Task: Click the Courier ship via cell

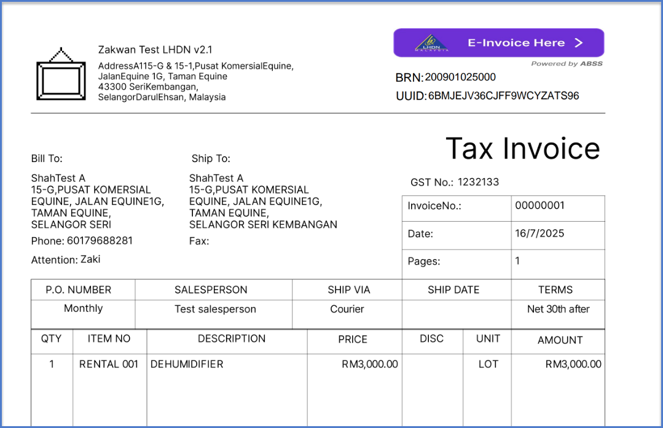Action: pos(347,309)
